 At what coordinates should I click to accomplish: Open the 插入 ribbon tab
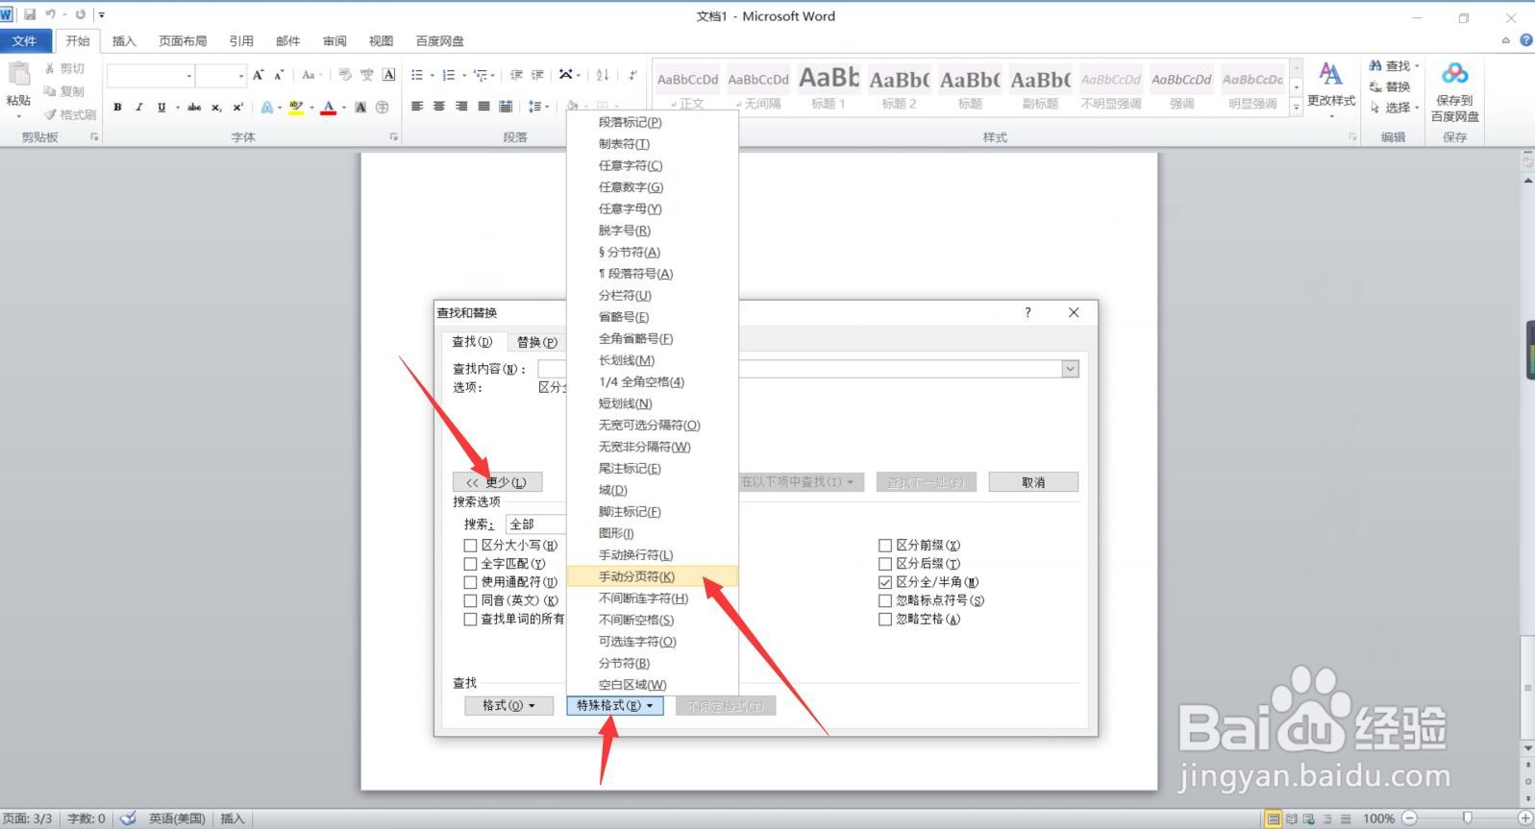point(124,40)
